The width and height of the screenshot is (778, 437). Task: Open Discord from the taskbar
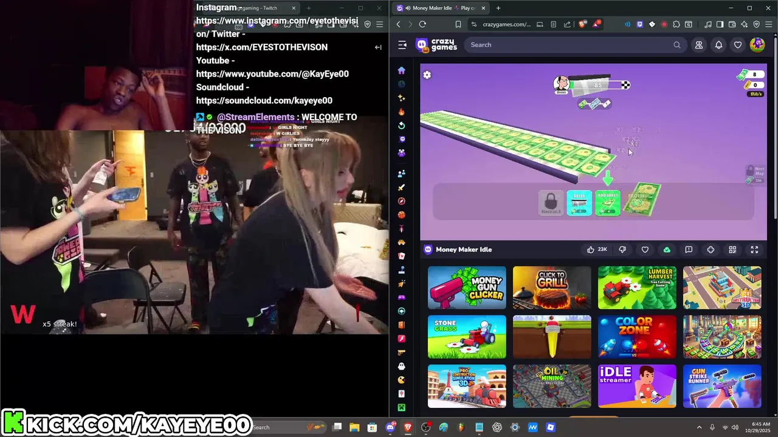click(390, 427)
